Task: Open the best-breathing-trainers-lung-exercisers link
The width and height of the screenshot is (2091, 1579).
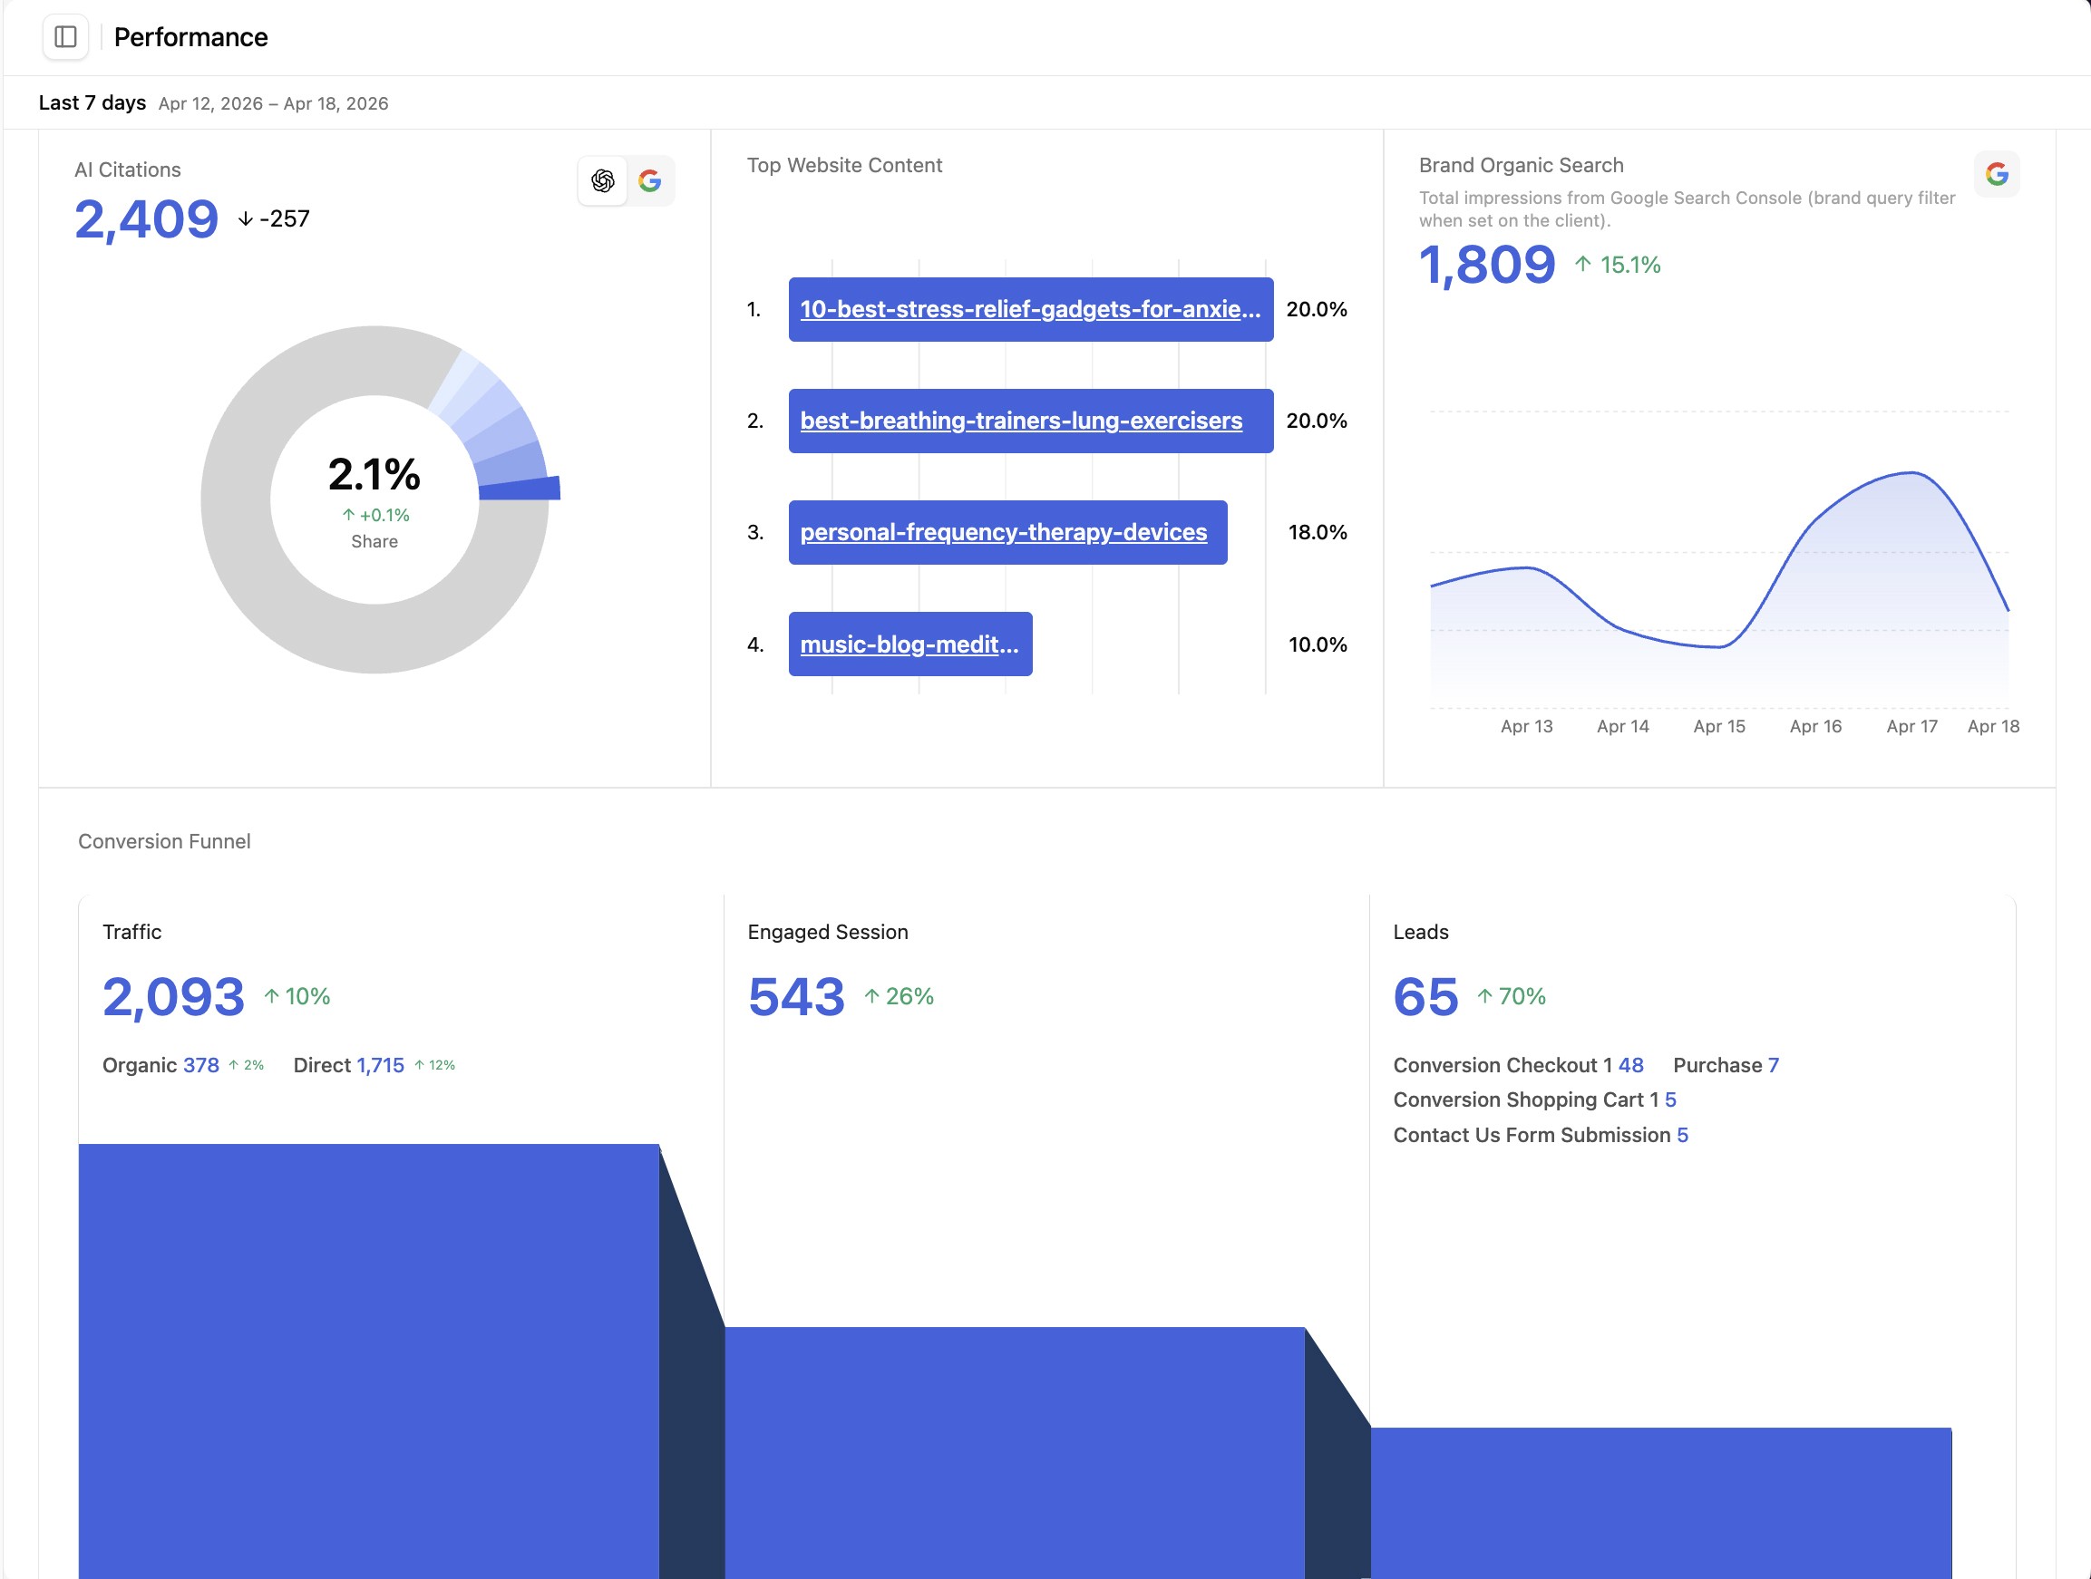Action: click(1020, 421)
